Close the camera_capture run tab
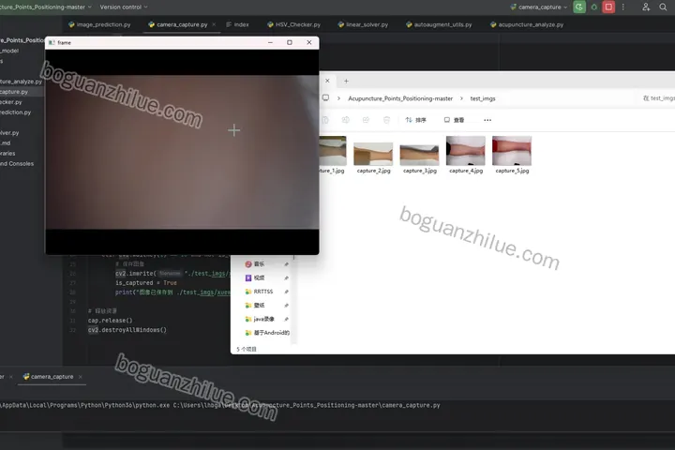 click(80, 376)
